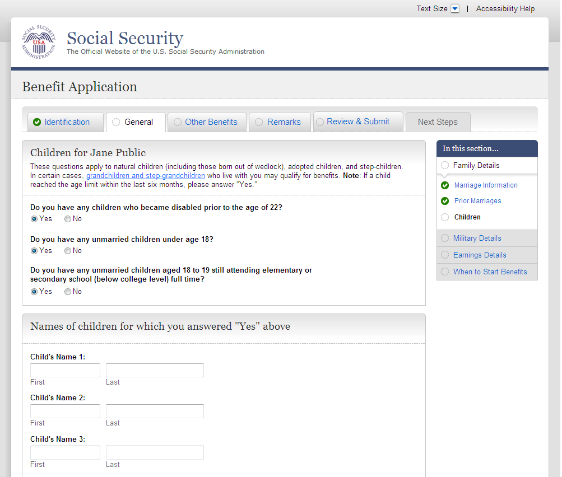The width and height of the screenshot is (562, 477).
Task: Click Child's Name 2 Last name field
Action: pos(155,411)
